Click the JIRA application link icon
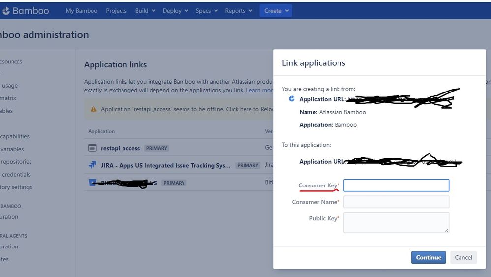The image size is (491, 277). 92,165
